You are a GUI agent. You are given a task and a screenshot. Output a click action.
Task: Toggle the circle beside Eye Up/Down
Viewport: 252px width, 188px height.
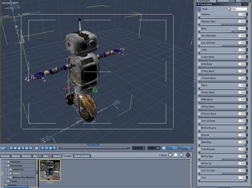click(x=199, y=42)
